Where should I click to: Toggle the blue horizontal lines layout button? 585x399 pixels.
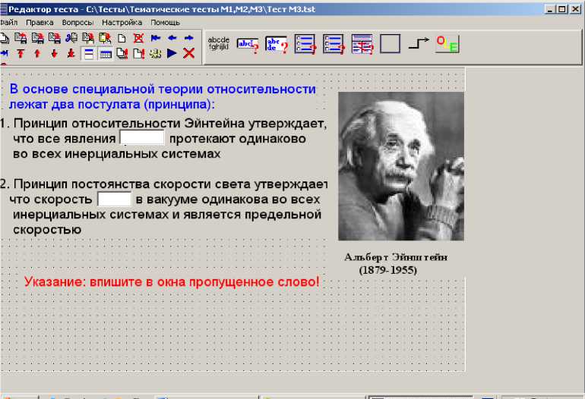[89, 54]
